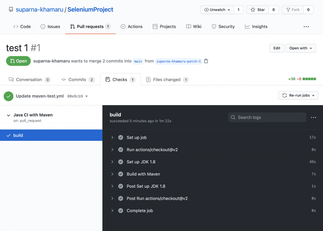
Task: Collapse the Java CI with Maven workflow
Action: click(x=9, y=115)
